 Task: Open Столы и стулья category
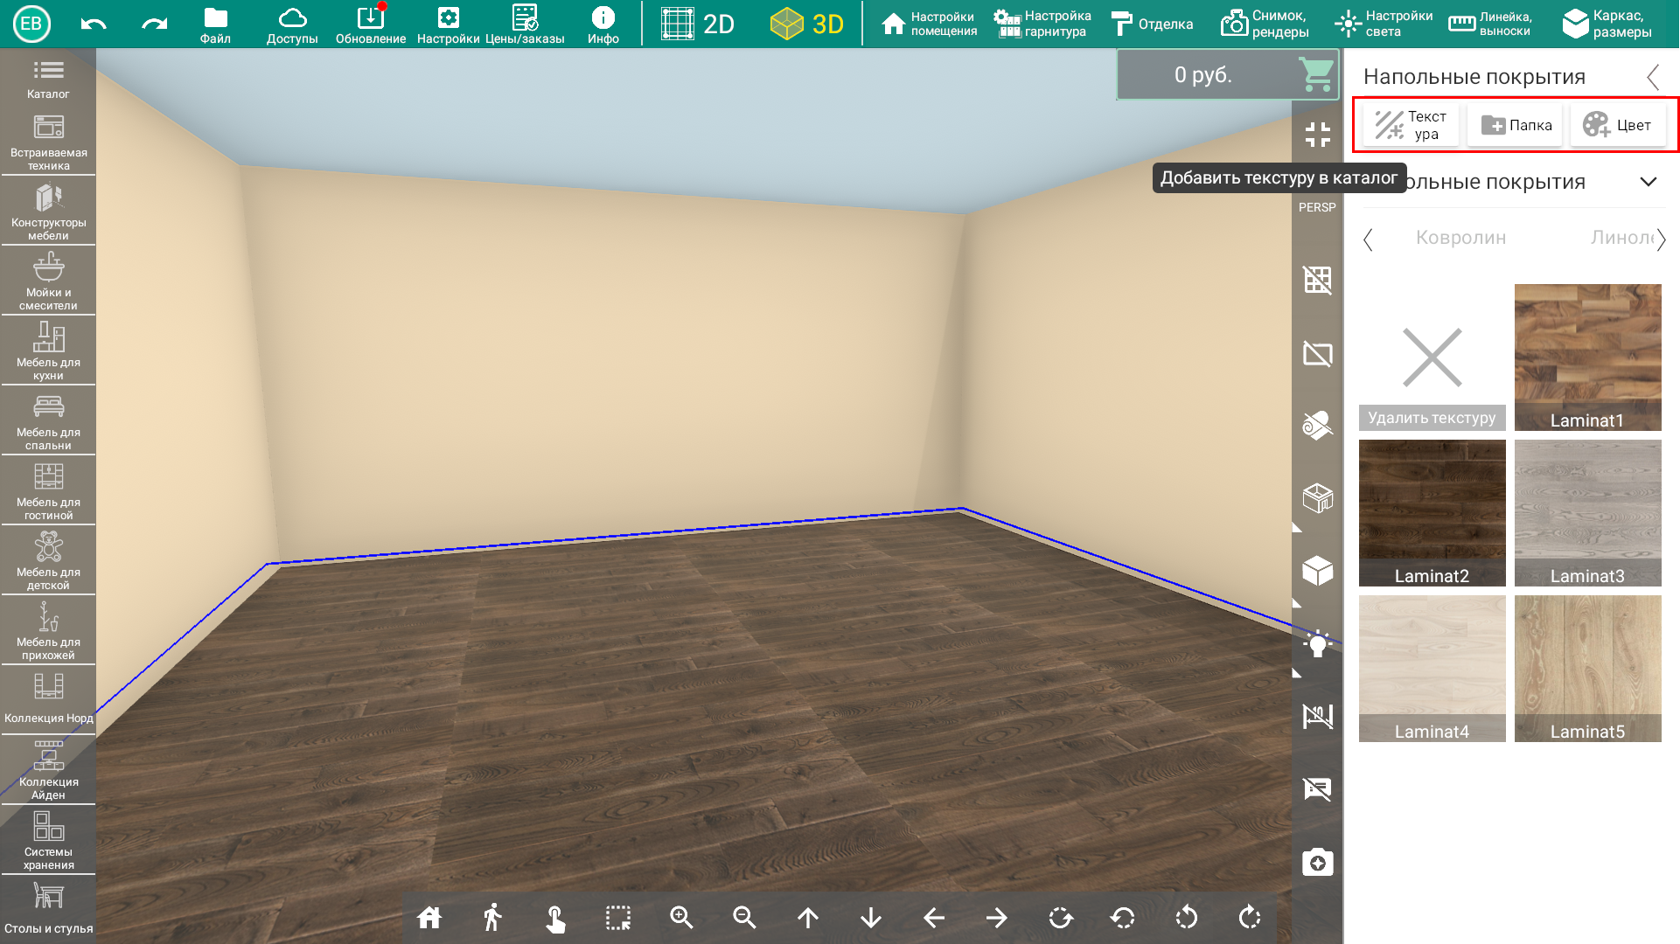point(48,909)
